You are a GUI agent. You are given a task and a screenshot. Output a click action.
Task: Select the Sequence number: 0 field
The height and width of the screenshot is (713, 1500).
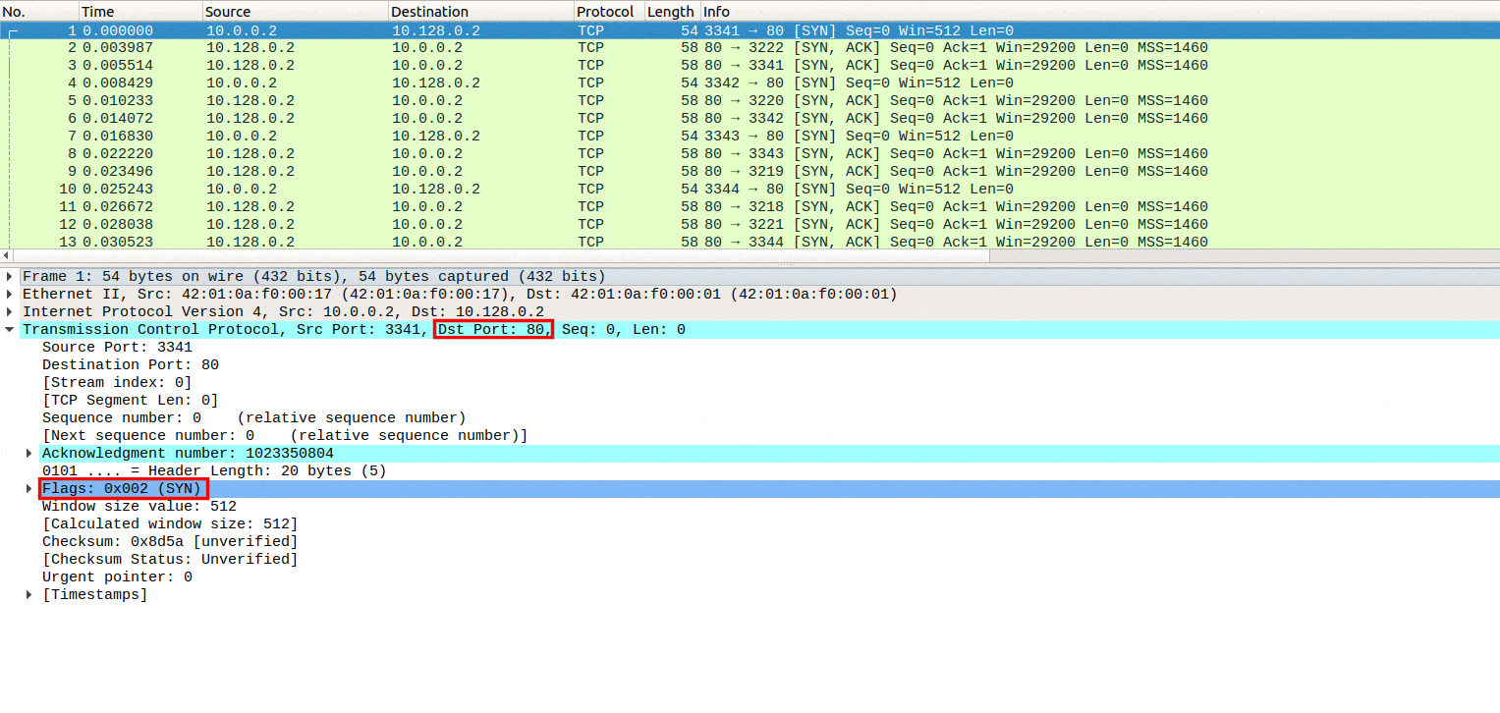click(253, 418)
